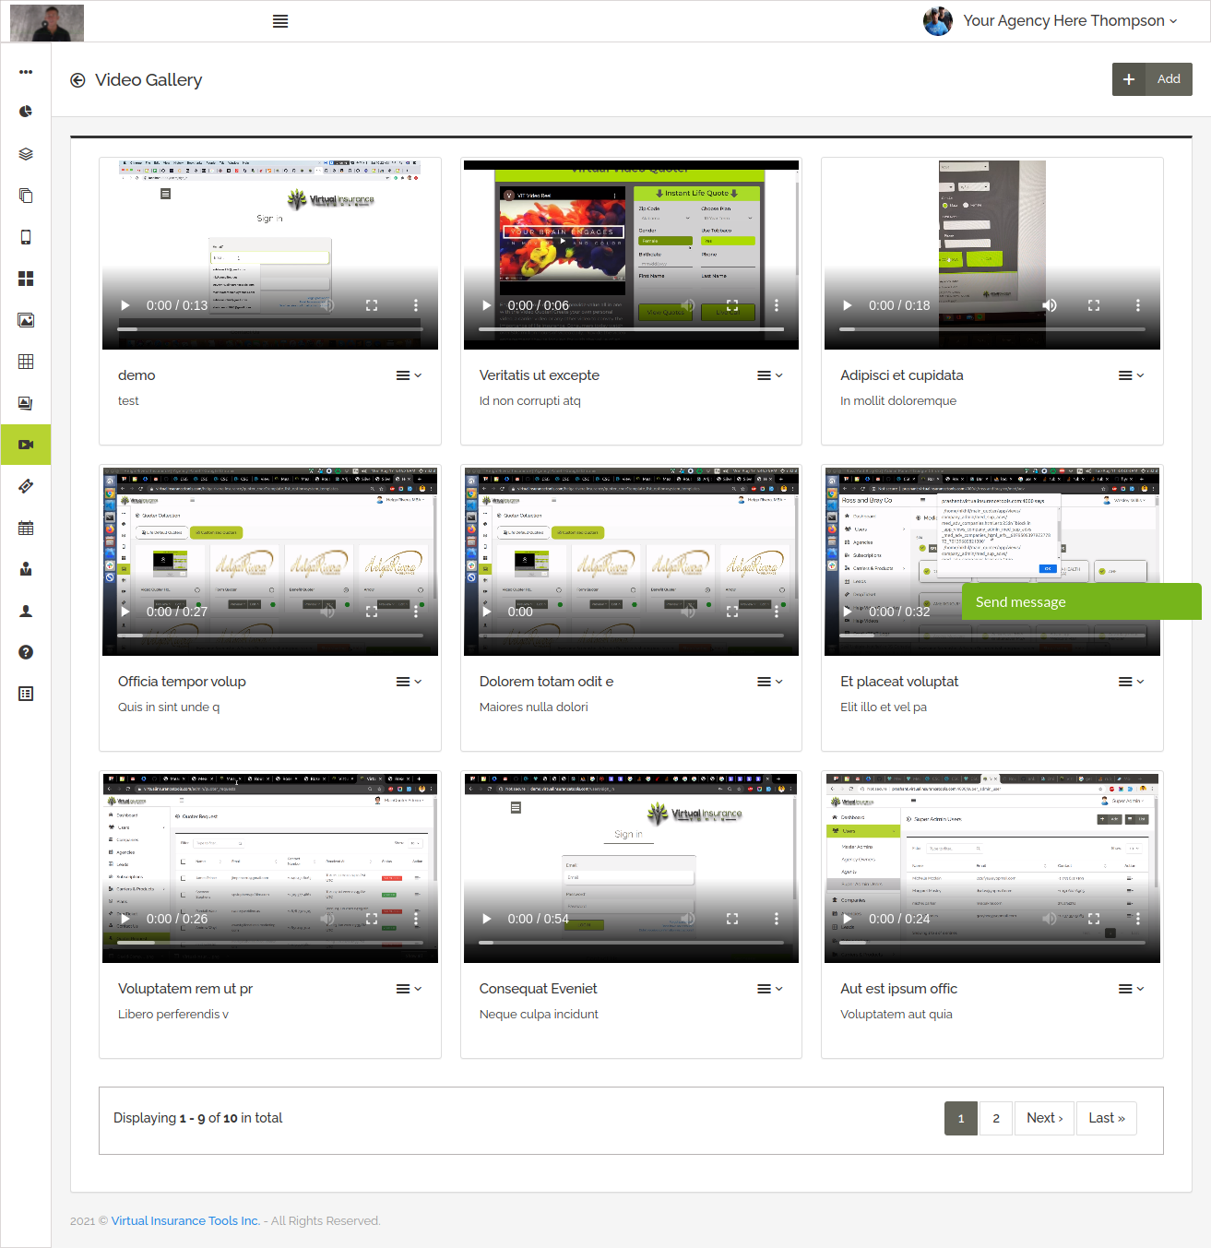1211x1248 pixels.
Task: Open the pie chart dashboard sidebar icon
Action: [x=26, y=112]
